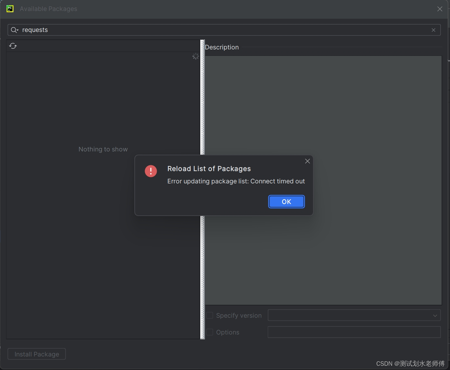Click the Options text field
The image size is (450, 370).
pyautogui.click(x=354, y=332)
